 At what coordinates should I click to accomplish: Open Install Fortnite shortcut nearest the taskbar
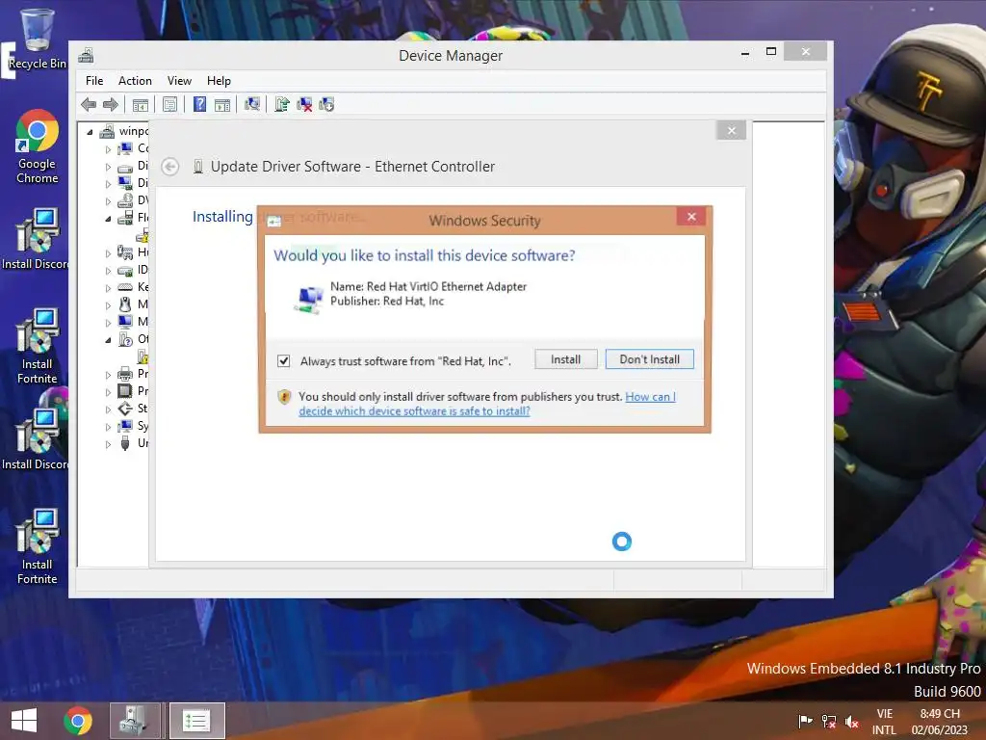38,546
